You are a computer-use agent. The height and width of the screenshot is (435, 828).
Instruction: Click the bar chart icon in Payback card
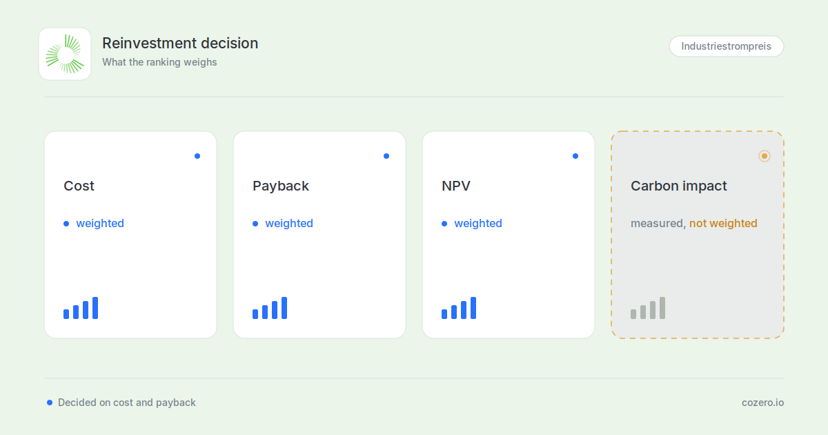tap(270, 308)
